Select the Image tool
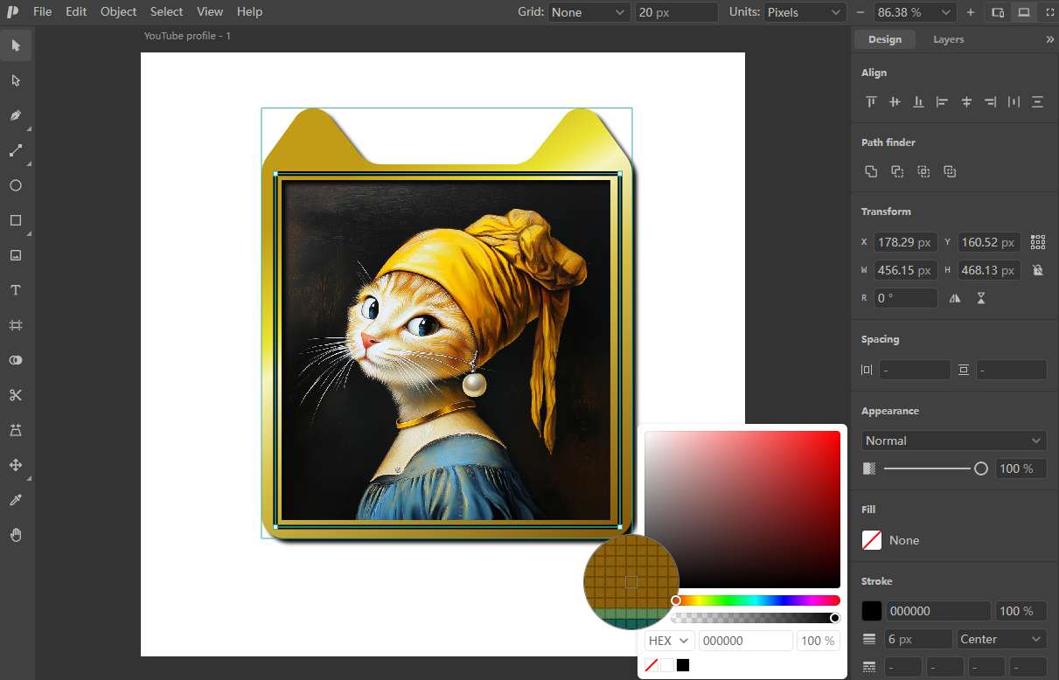Image resolution: width=1059 pixels, height=680 pixels. tap(16, 255)
